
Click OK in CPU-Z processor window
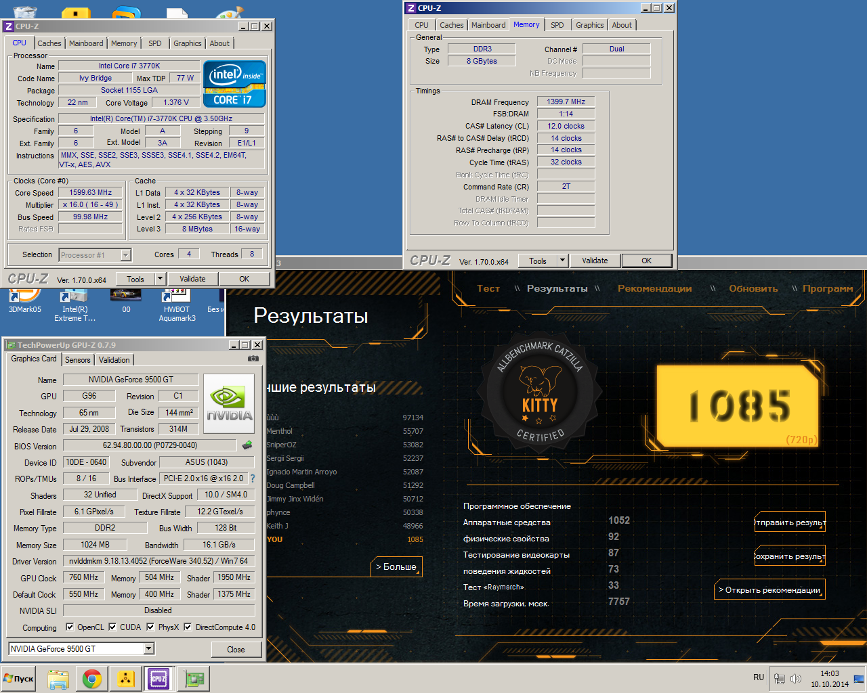[x=245, y=279]
